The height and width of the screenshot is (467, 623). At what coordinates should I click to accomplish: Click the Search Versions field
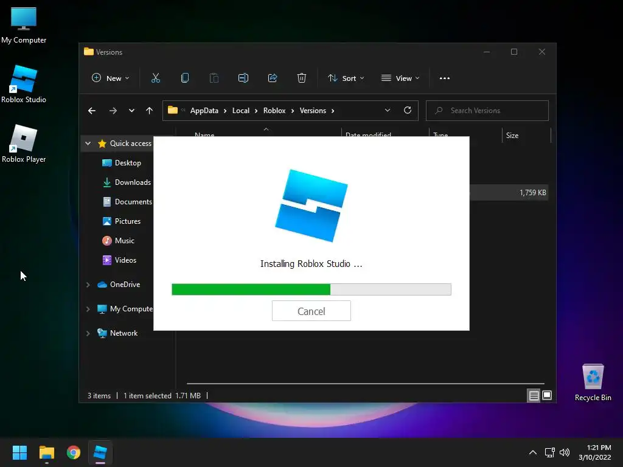[487, 111]
